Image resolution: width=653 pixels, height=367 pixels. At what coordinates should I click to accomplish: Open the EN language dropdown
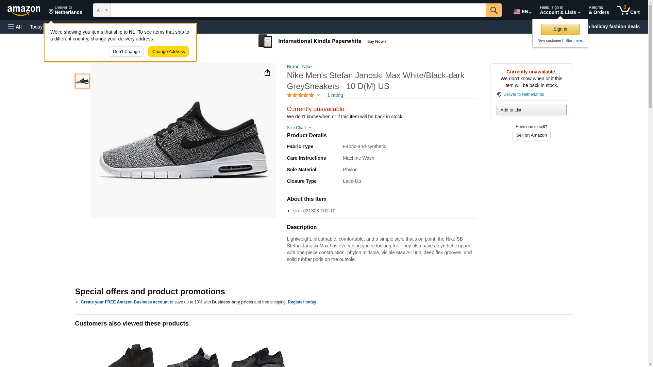[x=522, y=12]
